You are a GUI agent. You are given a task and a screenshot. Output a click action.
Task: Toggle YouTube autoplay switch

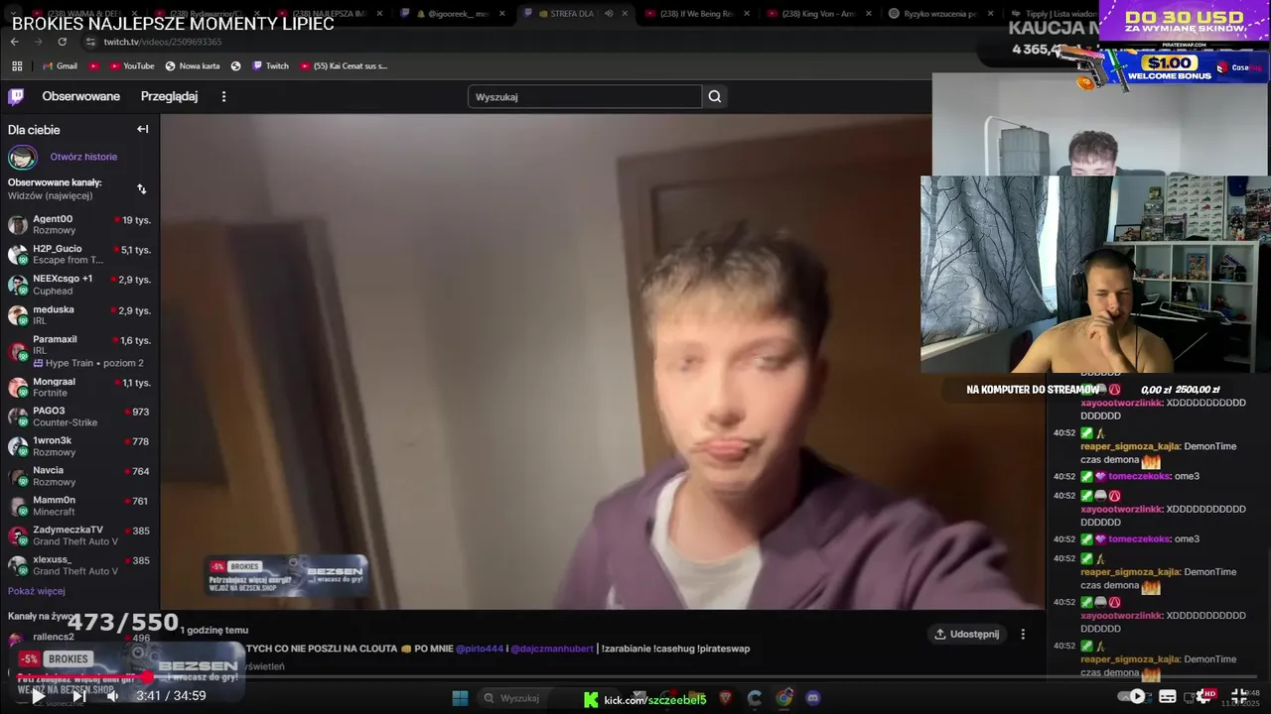pos(1132,696)
